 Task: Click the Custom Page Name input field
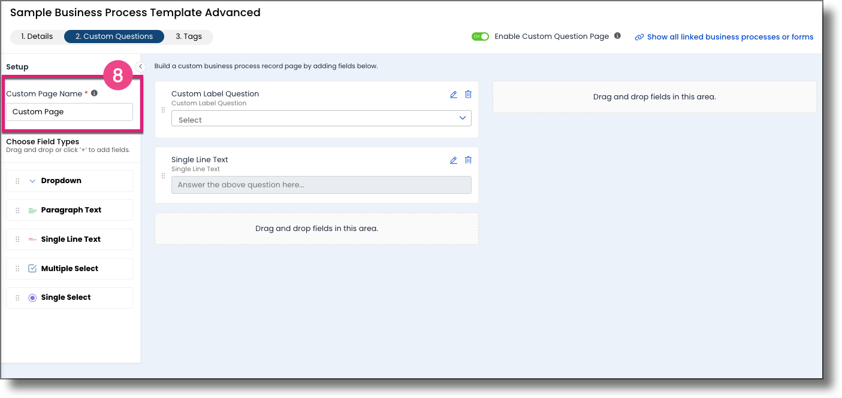70,112
